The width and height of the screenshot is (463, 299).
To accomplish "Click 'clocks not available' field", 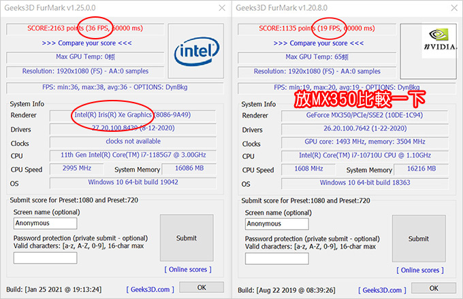I will point(133,141).
